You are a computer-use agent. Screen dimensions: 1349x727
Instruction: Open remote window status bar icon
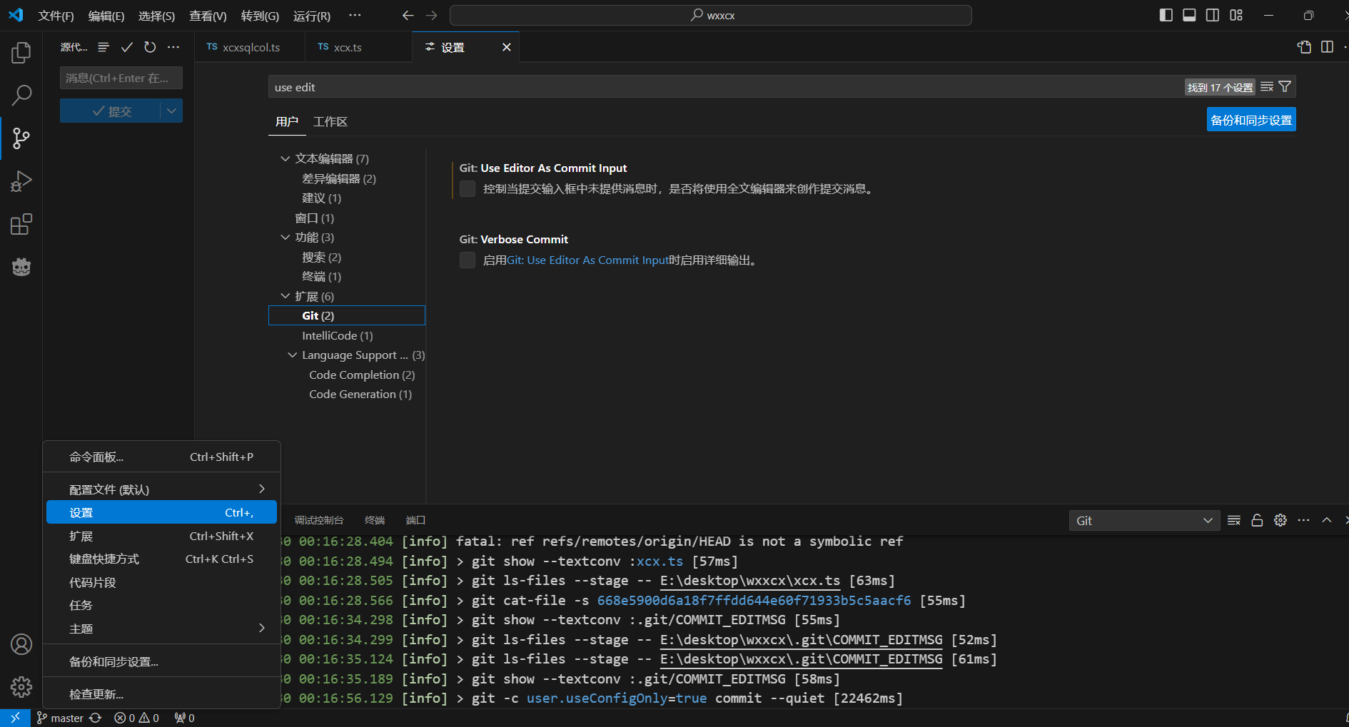[15, 718]
